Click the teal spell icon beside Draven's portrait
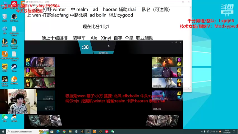Screen dimensions: 238x134 point(28,64)
